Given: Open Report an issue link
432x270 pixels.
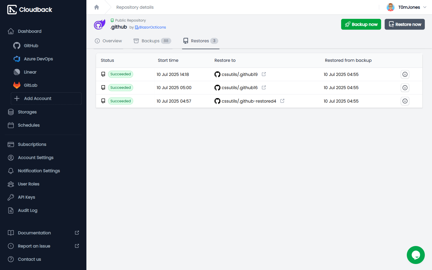Looking at the screenshot, I should pos(43,246).
